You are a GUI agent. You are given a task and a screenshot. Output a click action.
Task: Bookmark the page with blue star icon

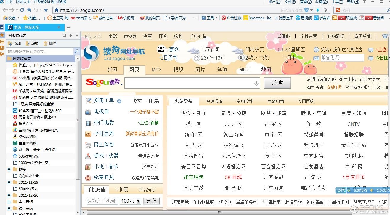point(46,10)
